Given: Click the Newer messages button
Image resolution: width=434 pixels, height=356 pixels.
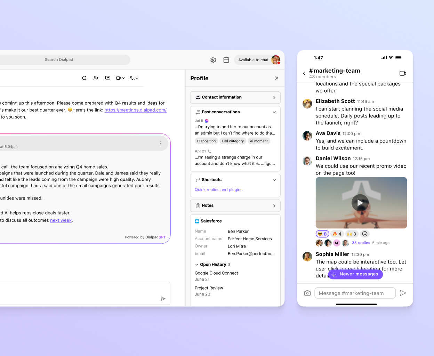Looking at the screenshot, I should [355, 274].
